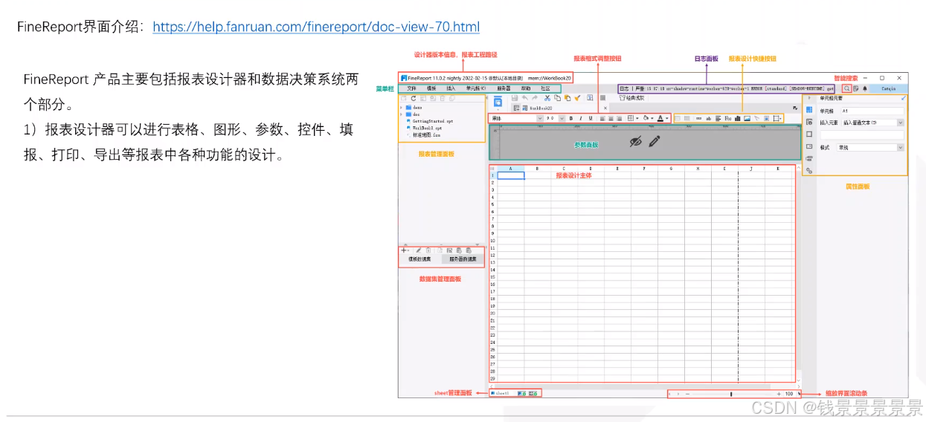Toggle italic formatting
This screenshot has width=926, height=422.
click(x=581, y=118)
